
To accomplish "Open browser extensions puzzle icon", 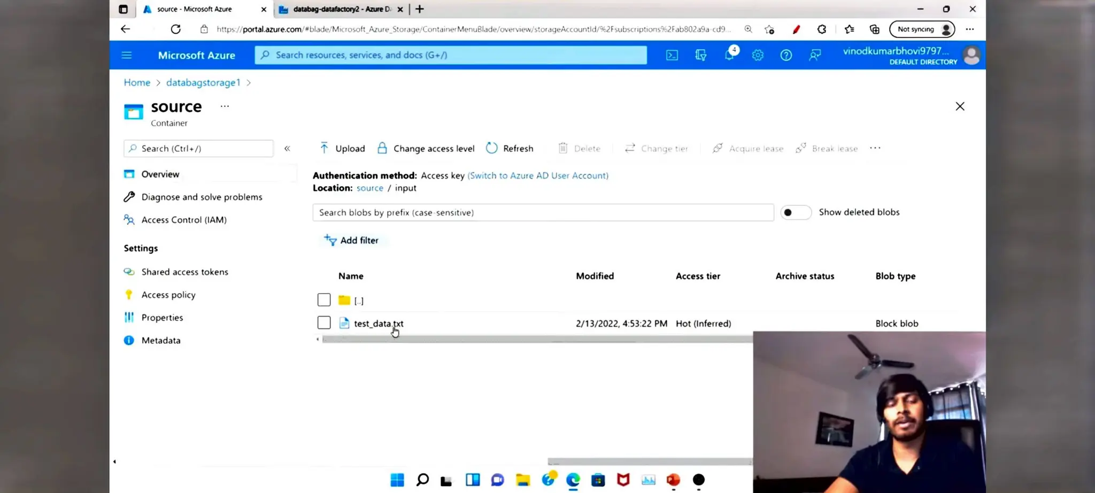I will tap(822, 29).
